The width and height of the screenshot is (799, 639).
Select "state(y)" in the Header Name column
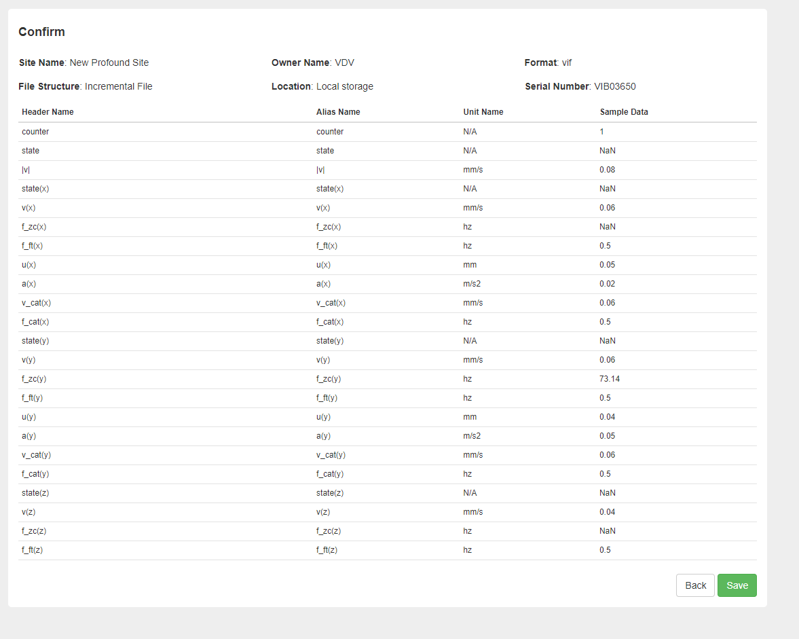pos(35,341)
